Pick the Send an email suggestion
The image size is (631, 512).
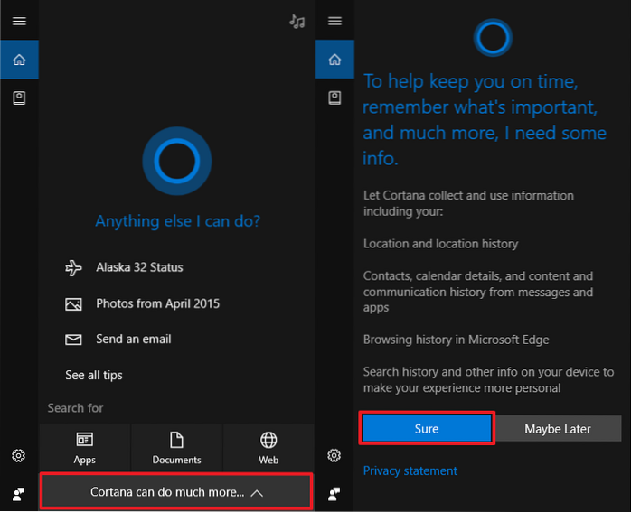133,340
